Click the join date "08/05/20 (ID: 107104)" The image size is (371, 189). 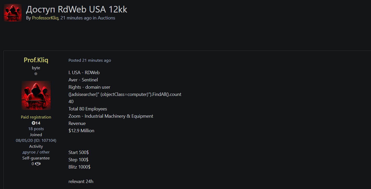[36, 140]
